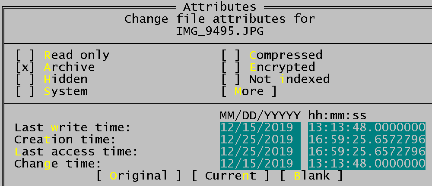Uncheck the Archive attribute checkbox
432x186 pixels.
click(25, 68)
